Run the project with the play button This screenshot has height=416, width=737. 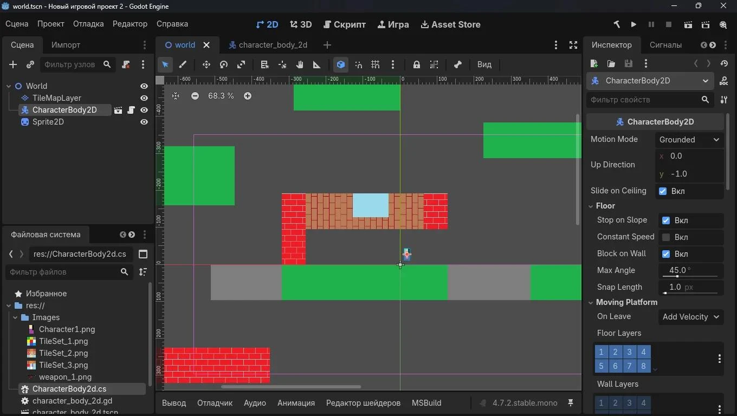[633, 24]
